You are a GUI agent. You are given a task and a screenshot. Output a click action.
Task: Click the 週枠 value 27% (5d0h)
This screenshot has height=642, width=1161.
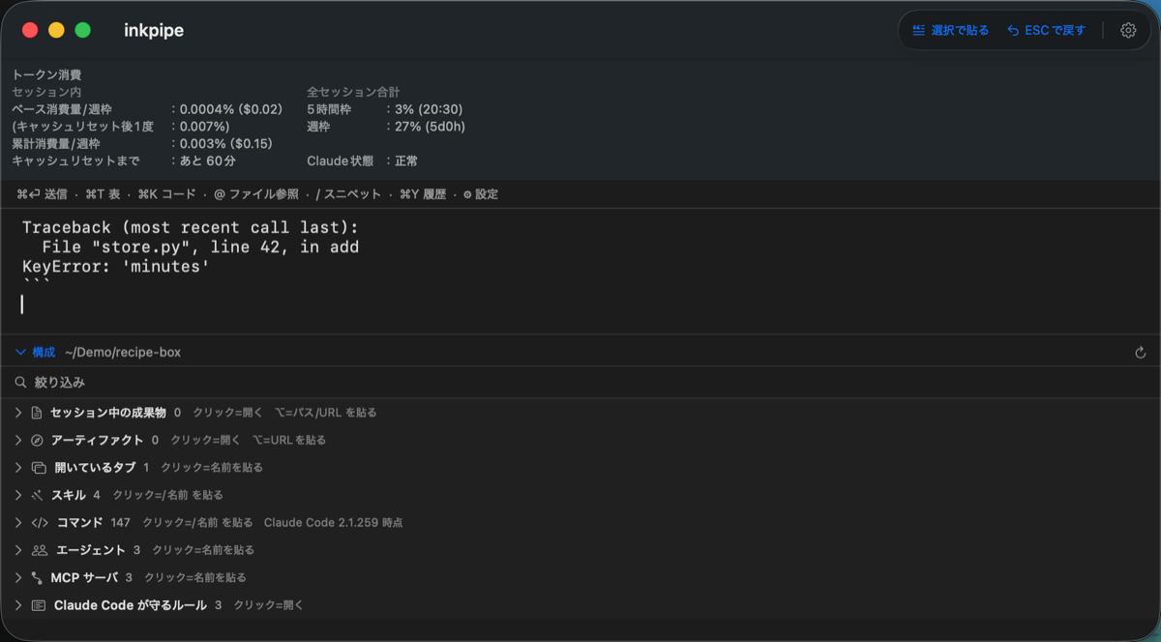(x=430, y=127)
